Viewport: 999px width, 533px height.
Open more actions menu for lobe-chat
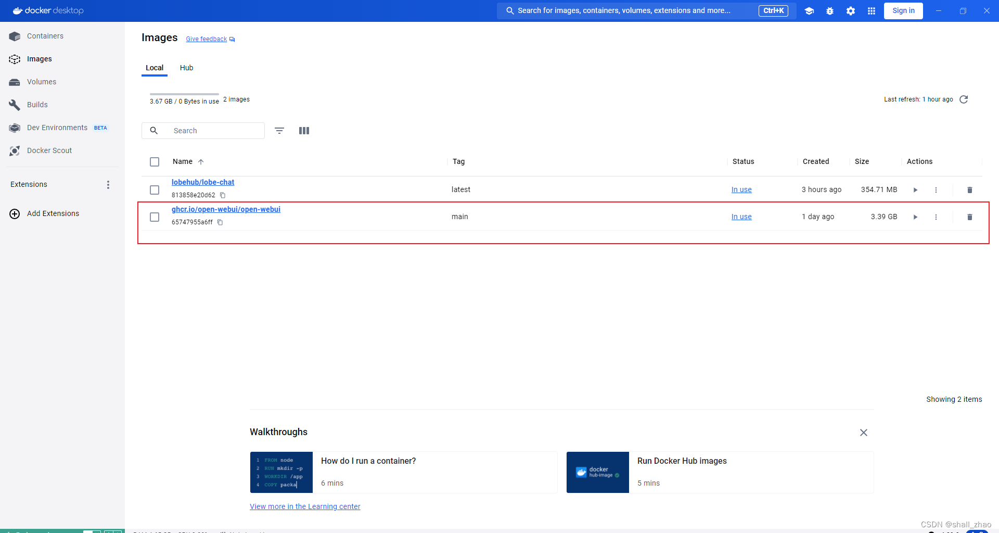[936, 190]
